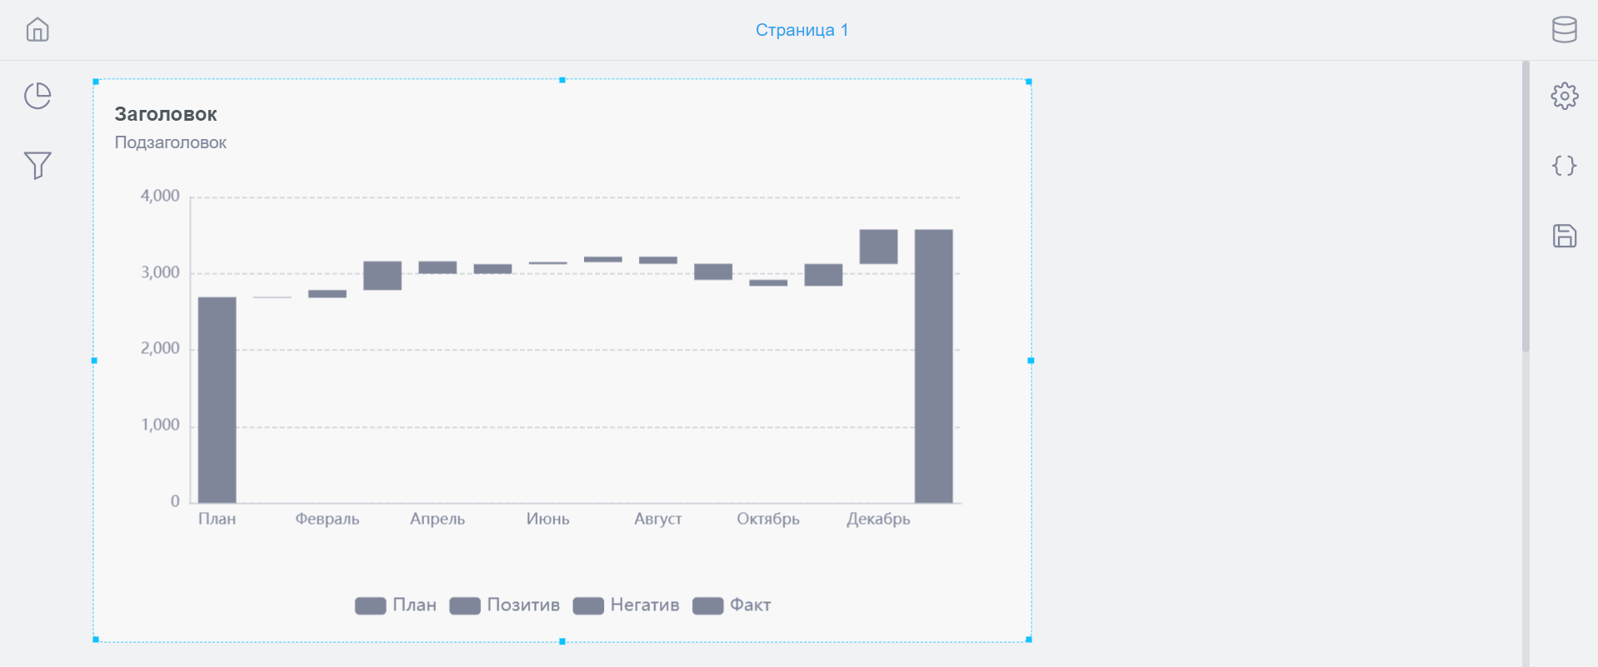Toggle the Факт legend series
This screenshot has width=1598, height=667.
(x=732, y=605)
